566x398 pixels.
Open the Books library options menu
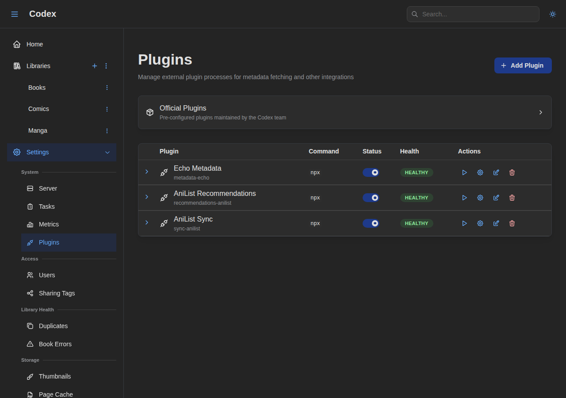coord(107,88)
